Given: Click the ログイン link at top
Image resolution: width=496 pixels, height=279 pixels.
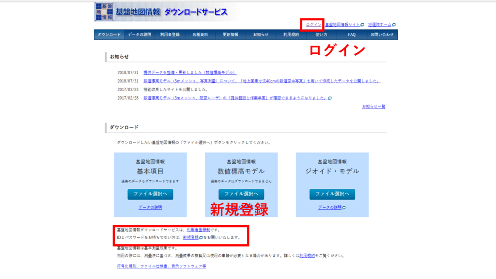Looking at the screenshot, I should click(313, 24).
